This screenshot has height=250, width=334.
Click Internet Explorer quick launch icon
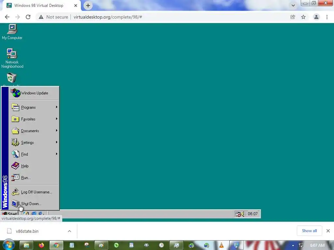pos(34,214)
